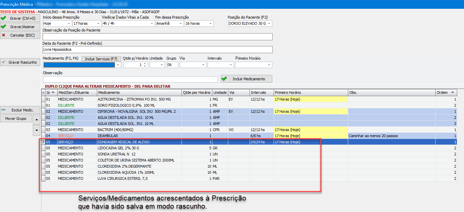Click the Gravar (Ctrl+S) save button

20,18
